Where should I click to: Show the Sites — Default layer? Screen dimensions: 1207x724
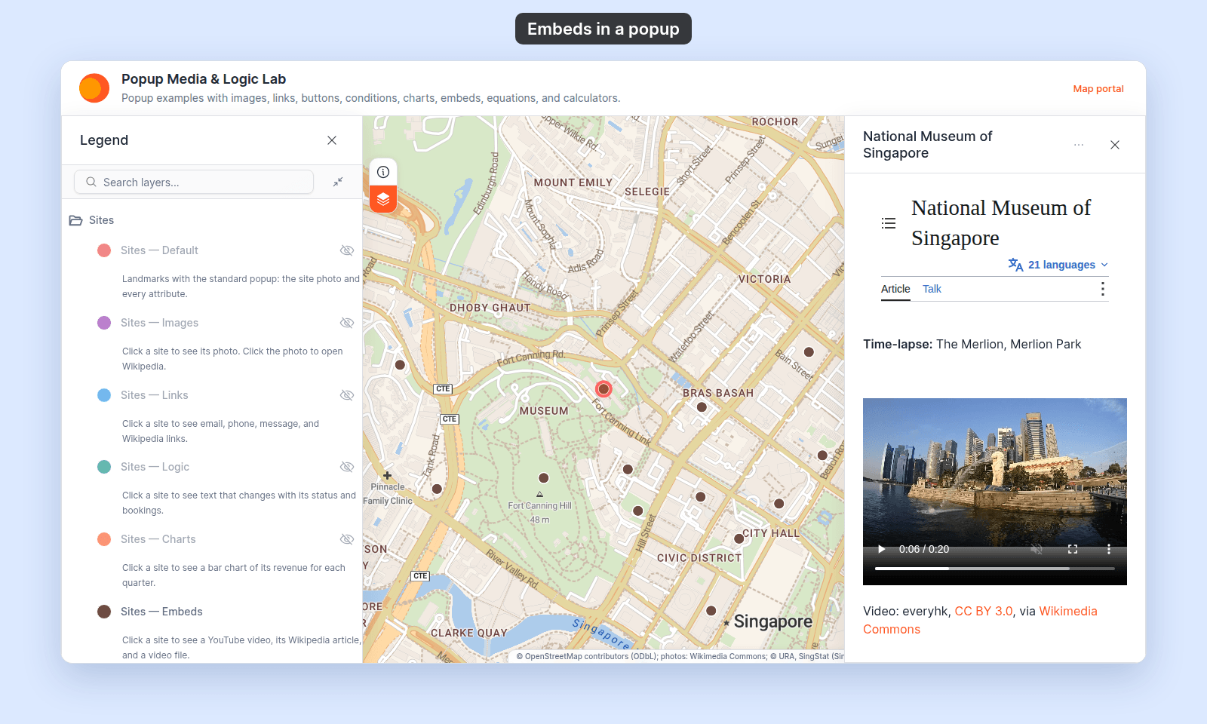tap(347, 250)
